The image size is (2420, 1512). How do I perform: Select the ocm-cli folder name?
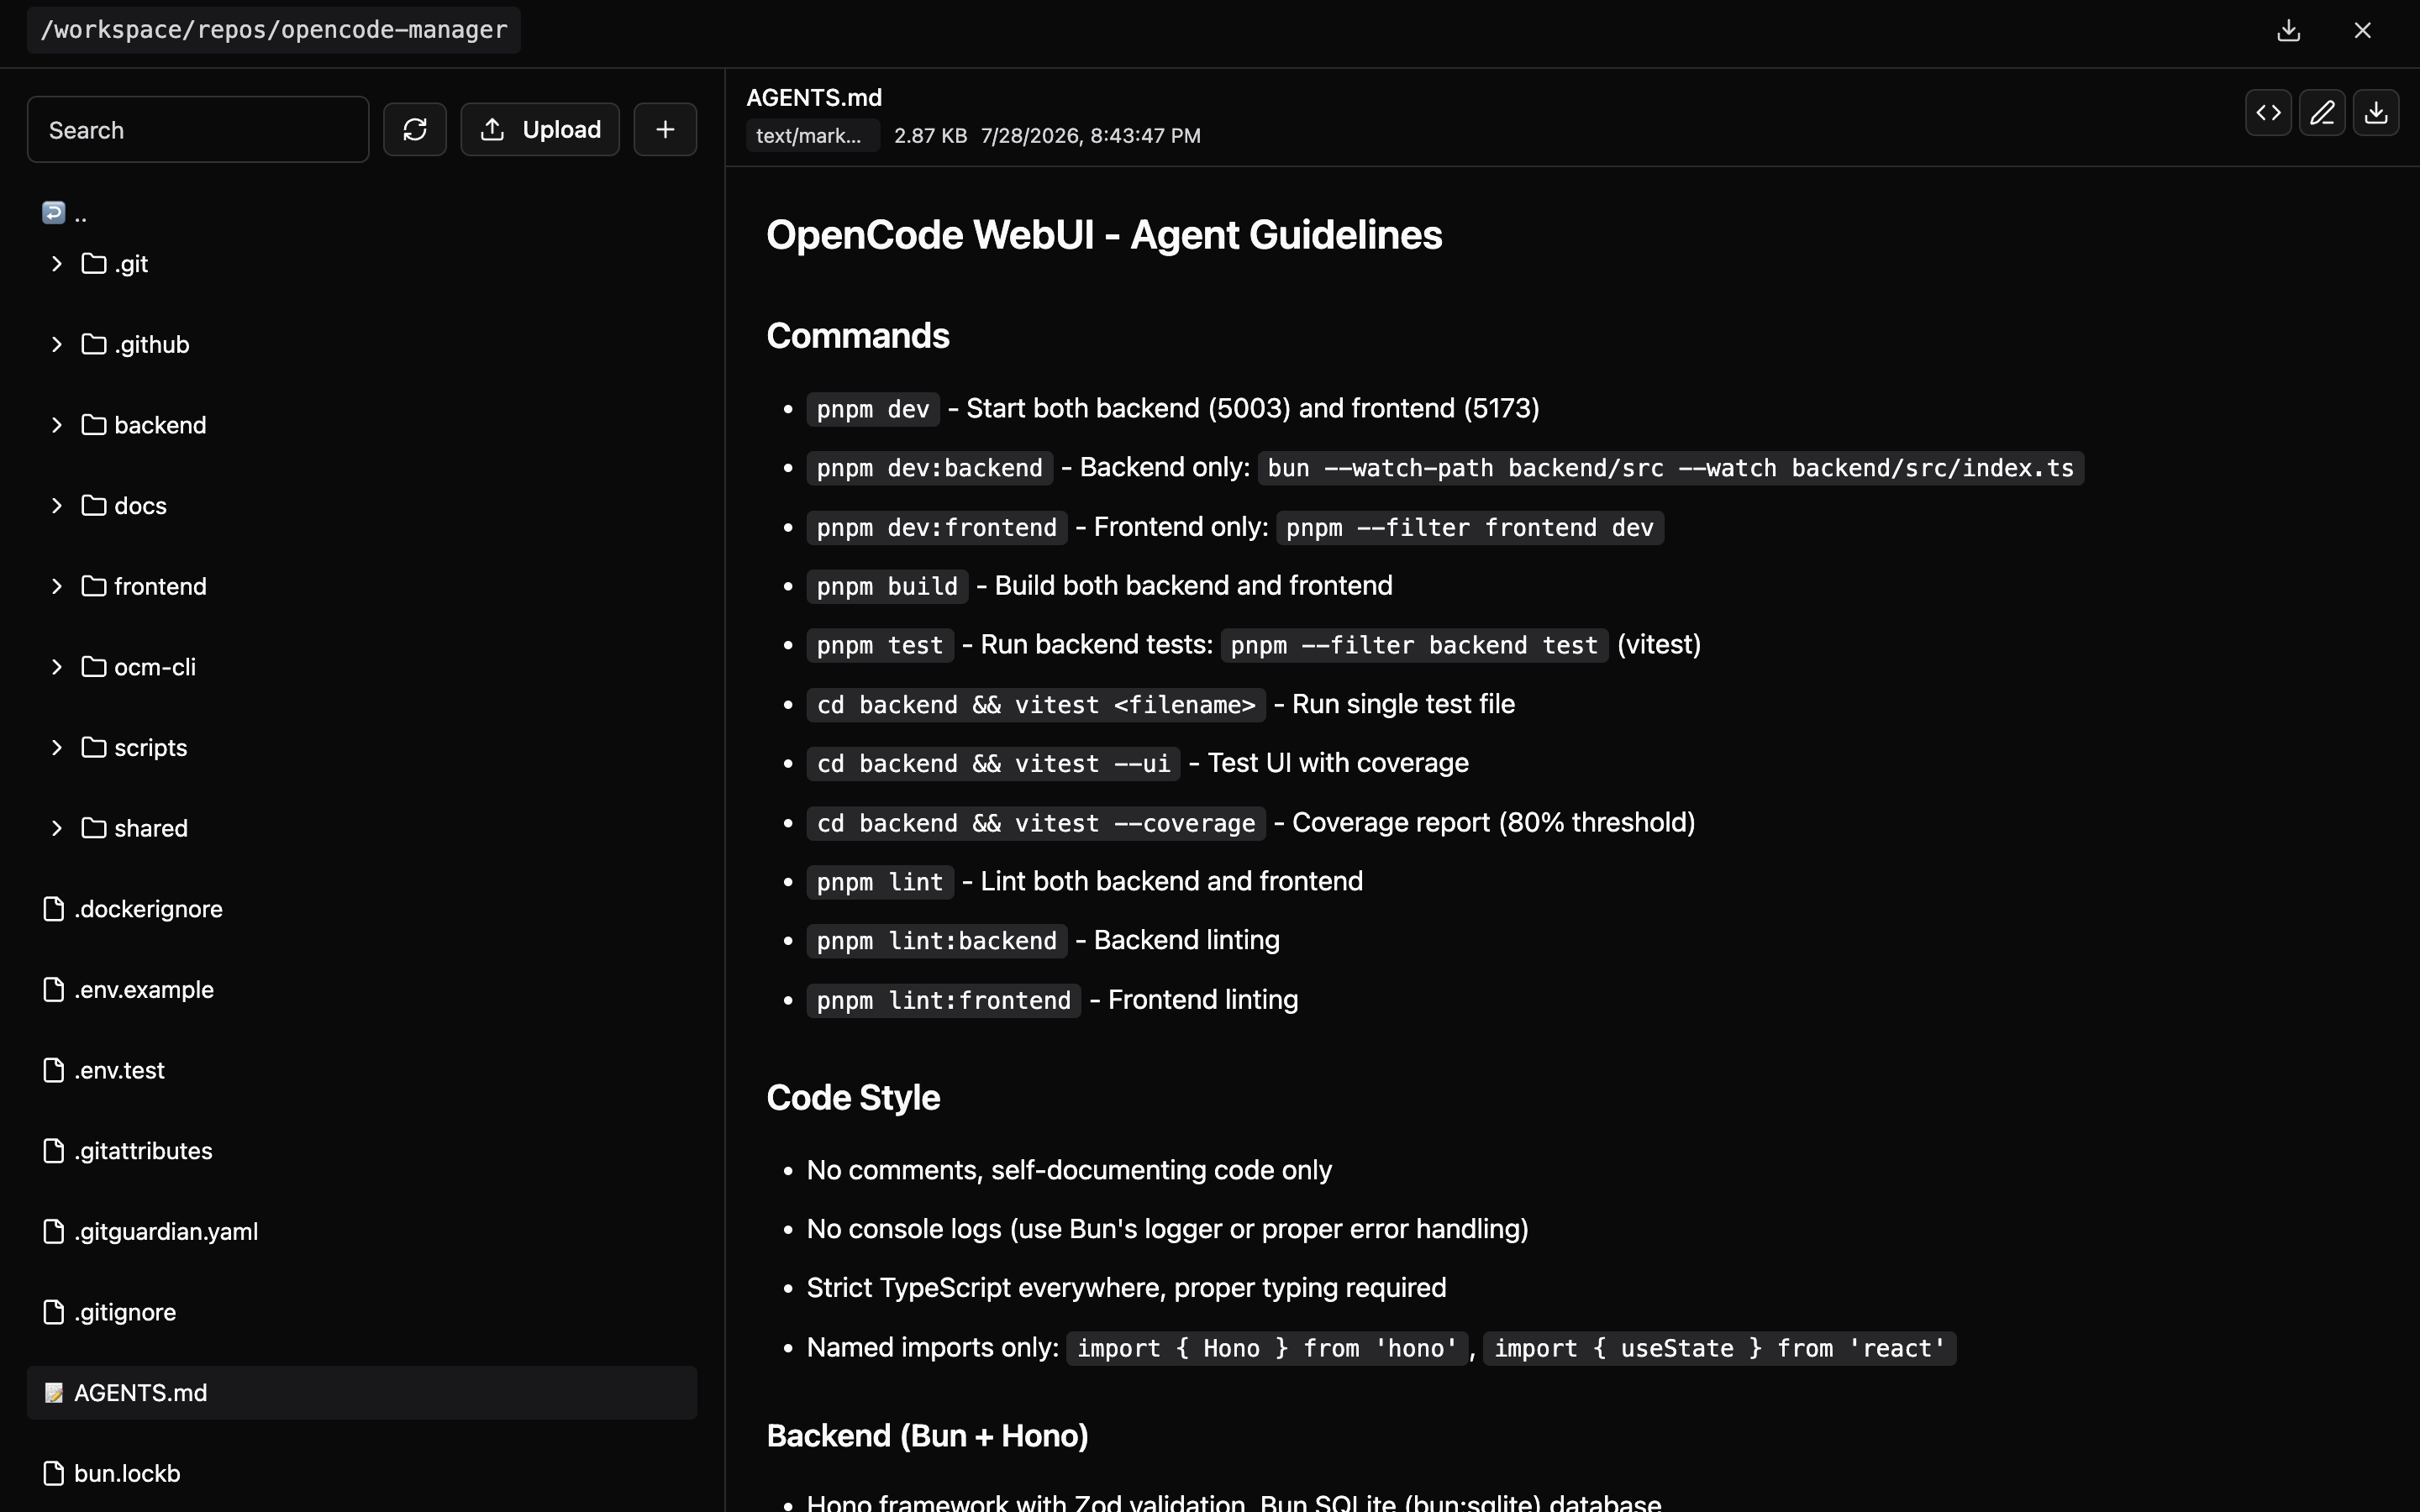(155, 667)
